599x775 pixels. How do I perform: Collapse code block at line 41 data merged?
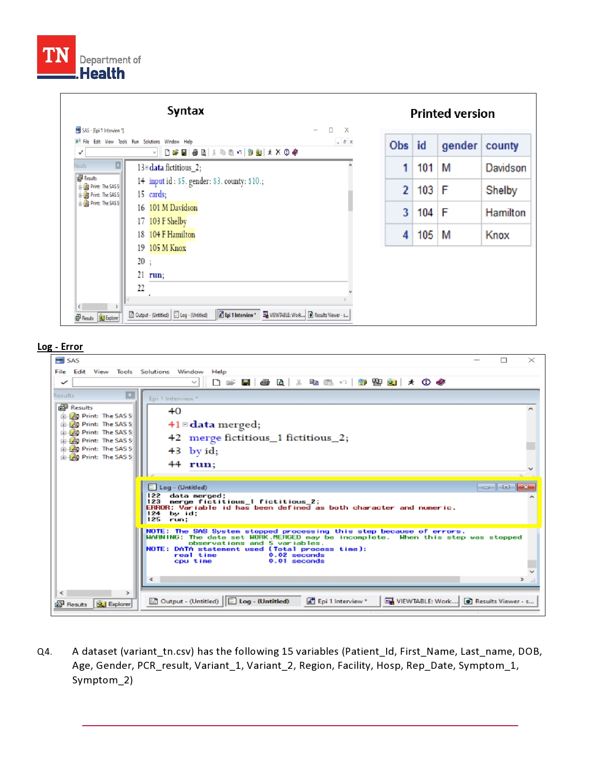pyautogui.click(x=185, y=425)
